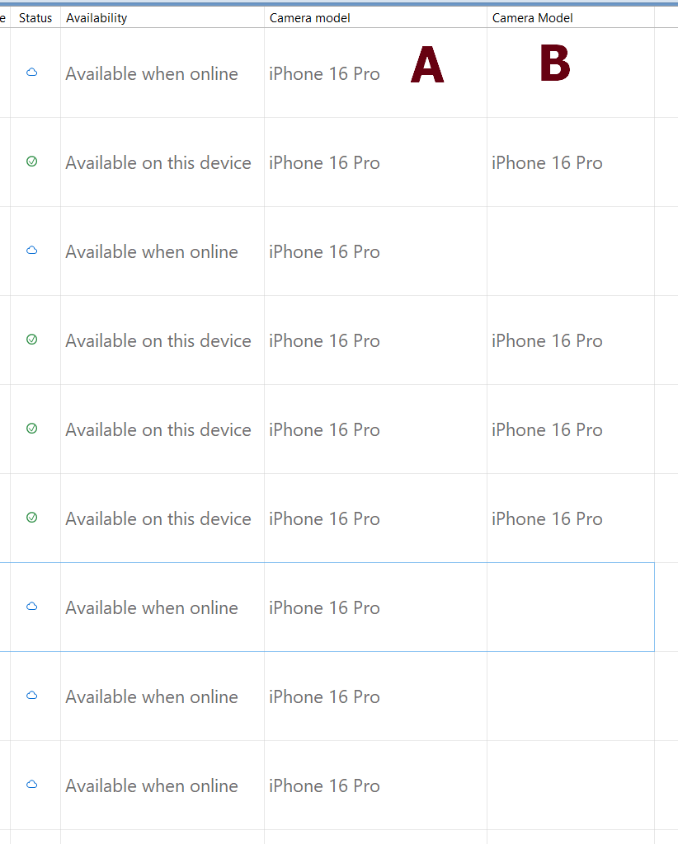
Task: Click the capitalized "Camera Model" column header
Action: pyautogui.click(x=533, y=18)
